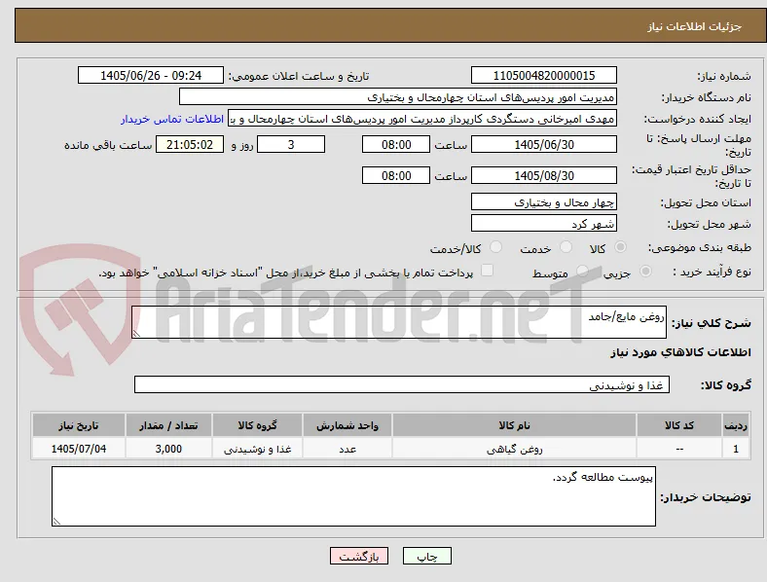Image resolution: width=767 pixels, height=582 pixels.
Task: Click the goods group field غذا و نوشیدنی
Action: click(x=402, y=384)
